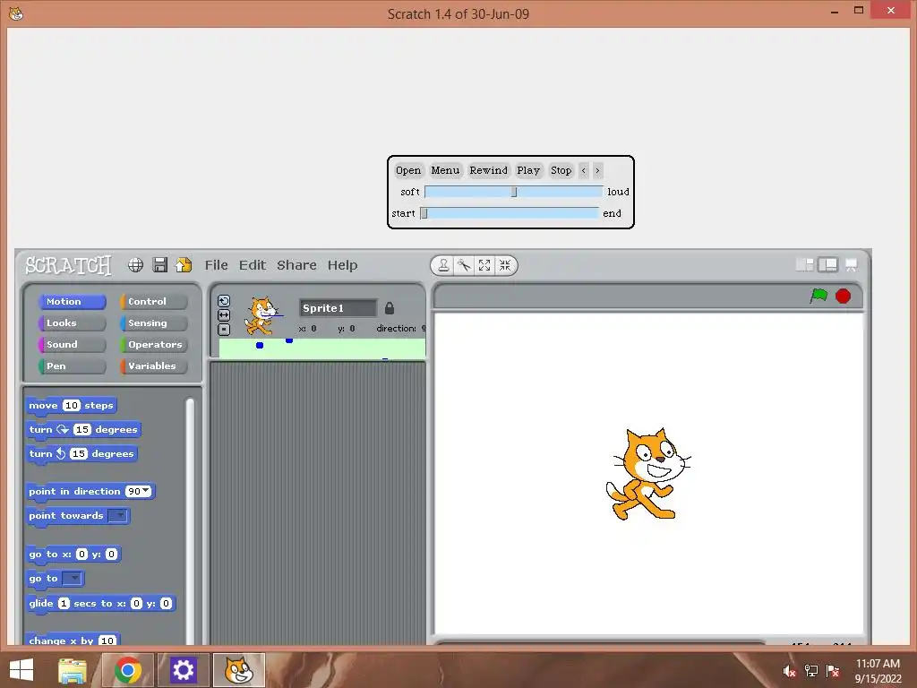Image resolution: width=917 pixels, height=688 pixels.
Task: Click the x value in go to block
Action: pyautogui.click(x=81, y=554)
